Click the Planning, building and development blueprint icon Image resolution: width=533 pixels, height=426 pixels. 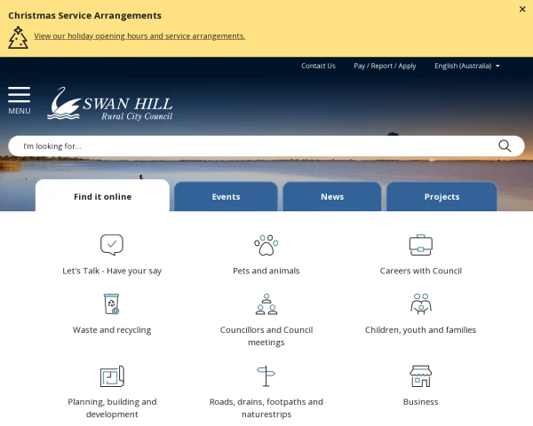coord(112,376)
